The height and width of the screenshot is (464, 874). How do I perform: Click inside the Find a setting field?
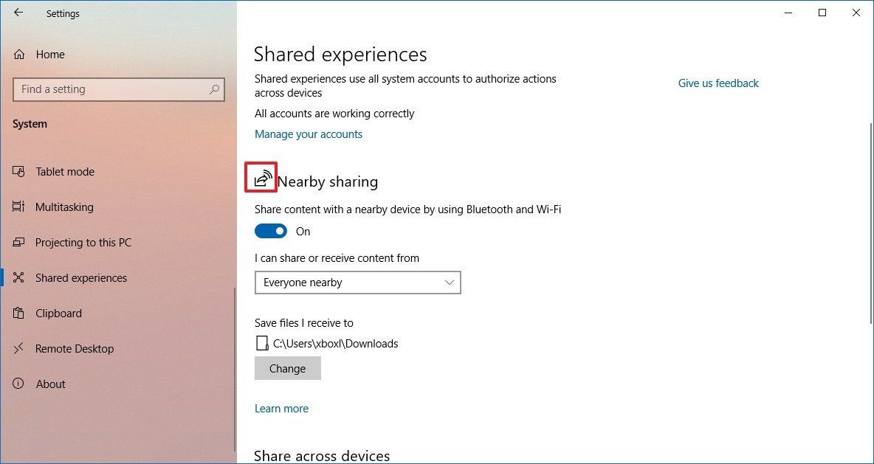[111, 89]
